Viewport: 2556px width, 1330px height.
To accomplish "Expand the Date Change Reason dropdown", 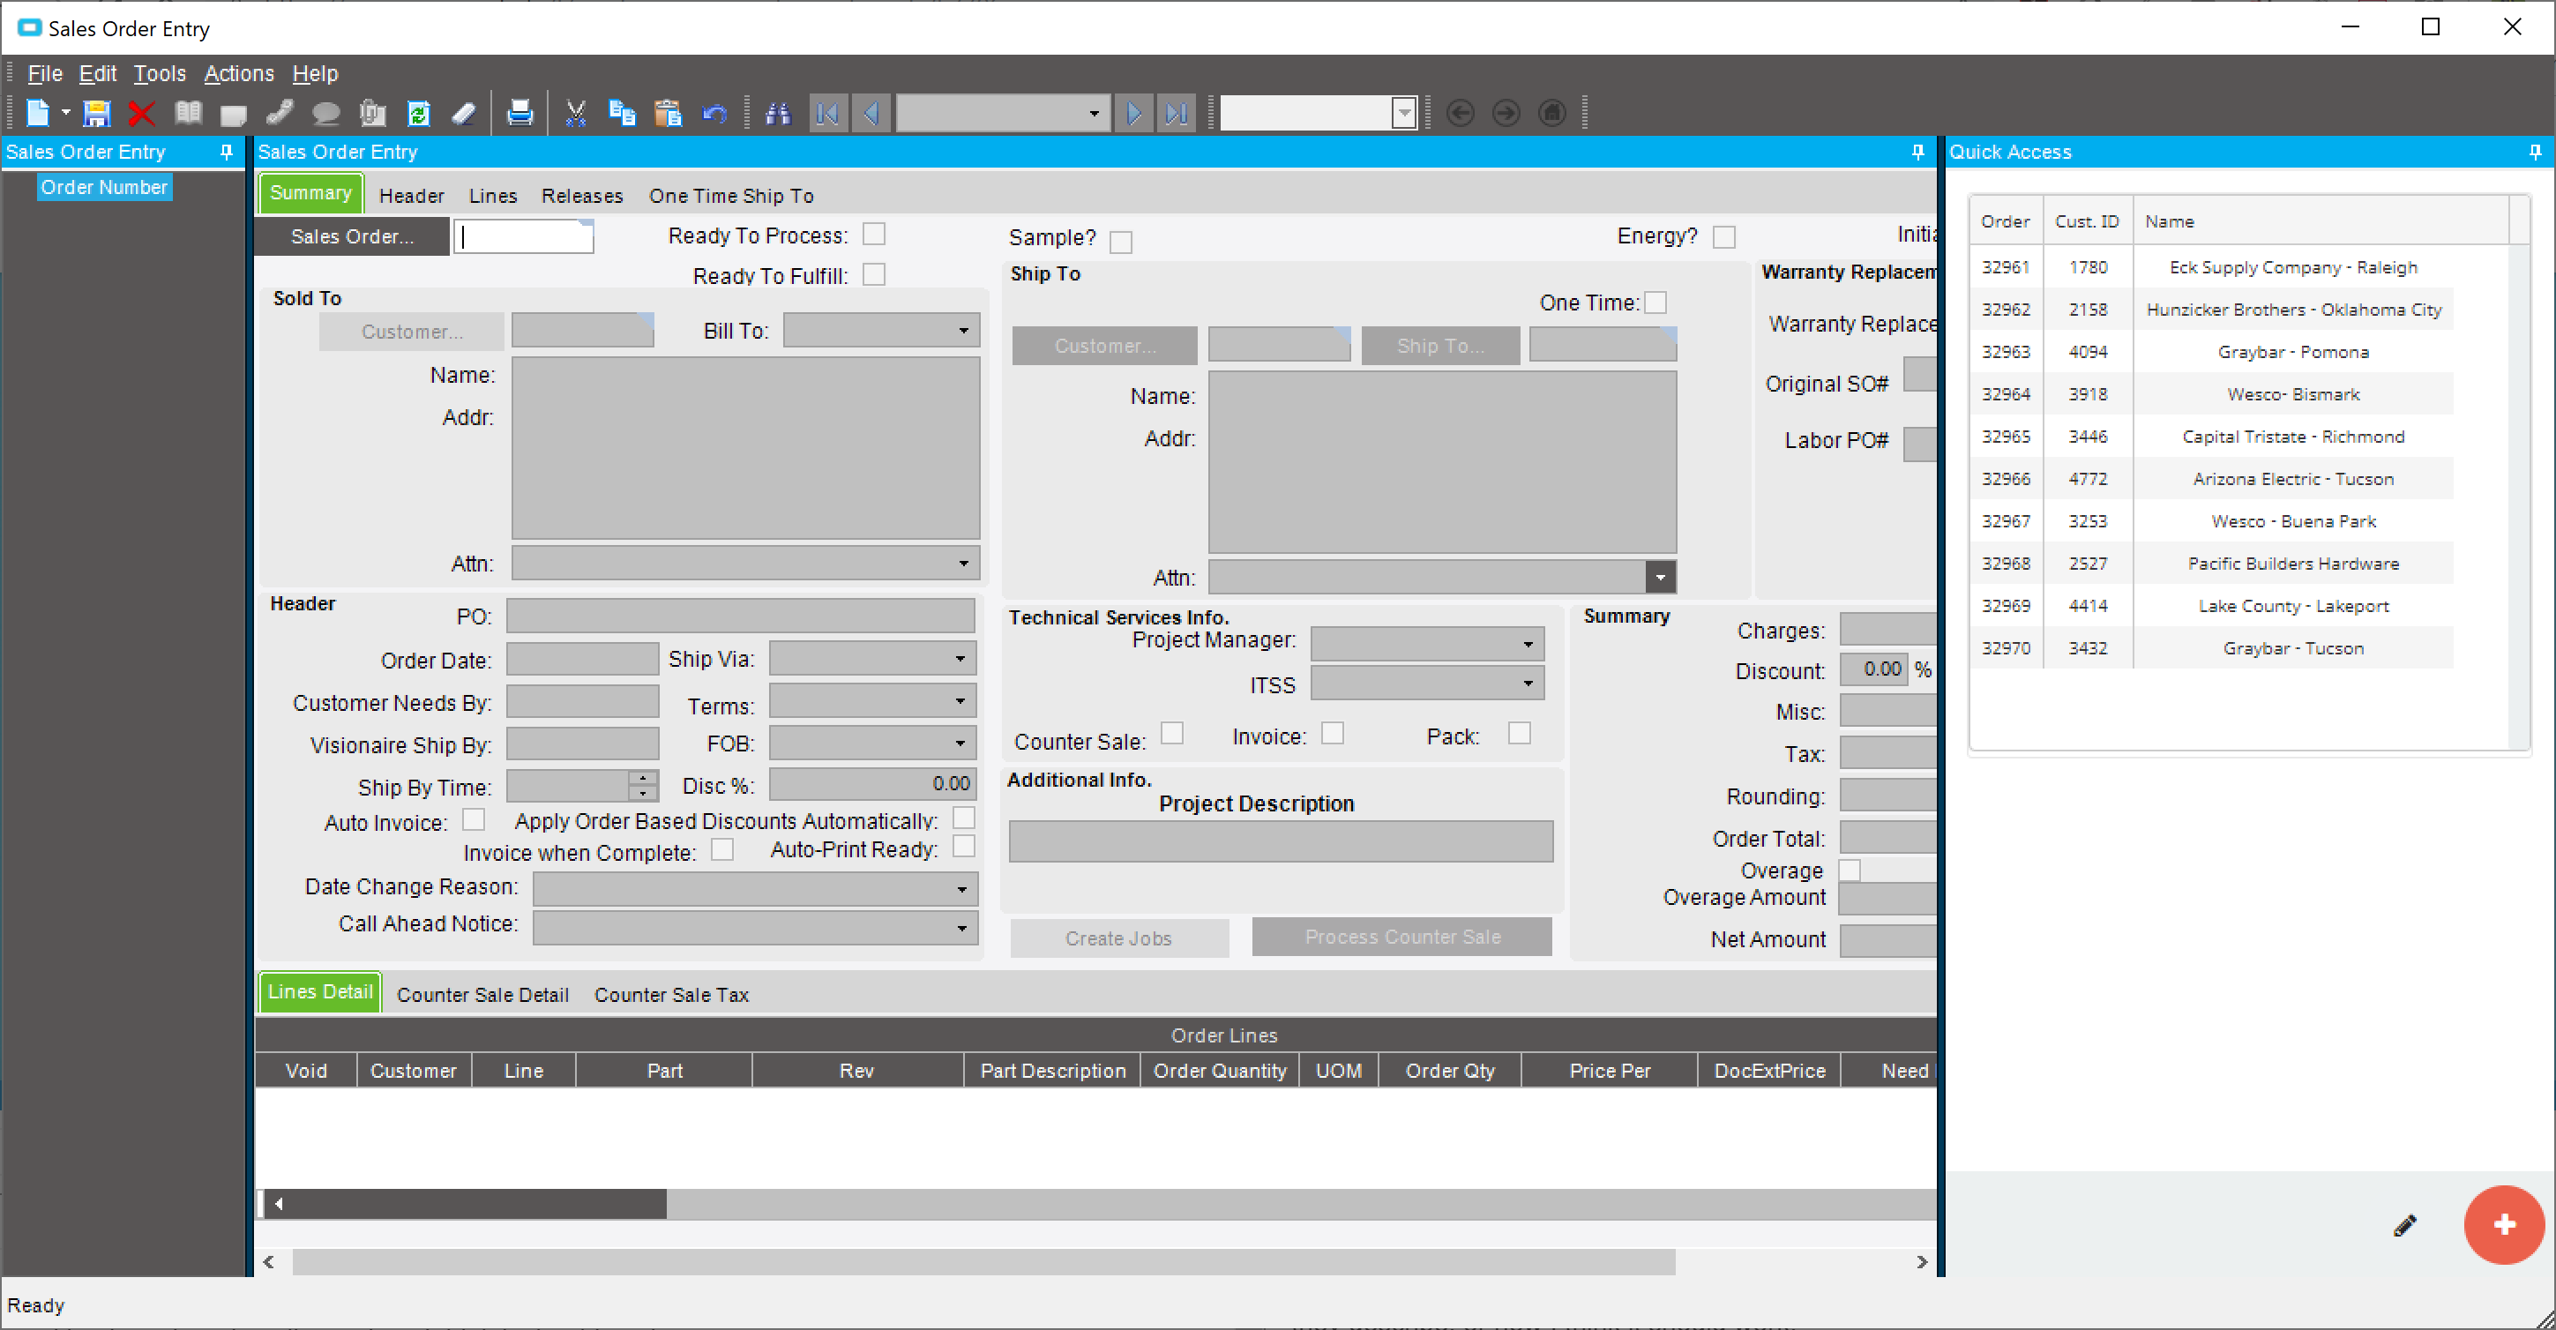I will pos(961,889).
